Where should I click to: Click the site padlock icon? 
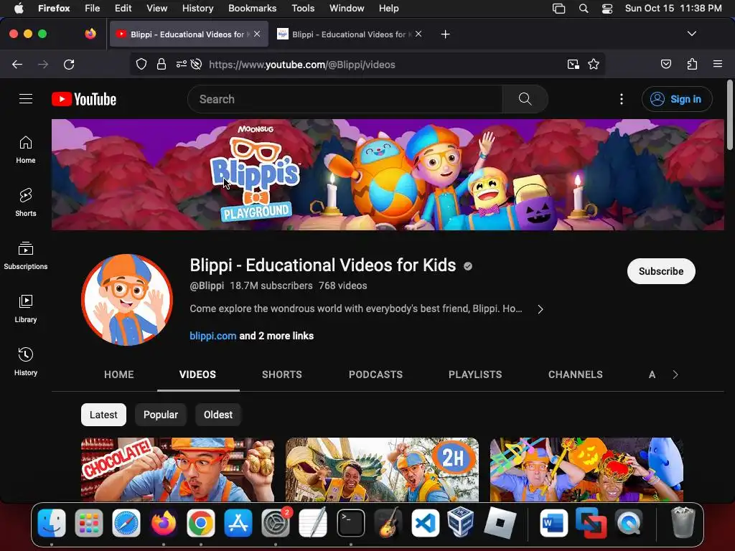pyautogui.click(x=161, y=64)
